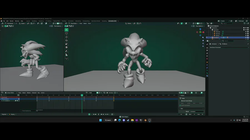This screenshot has height=140, width=250.
Task: Open Keying dropdown in timeline footer
Action: [12, 114]
